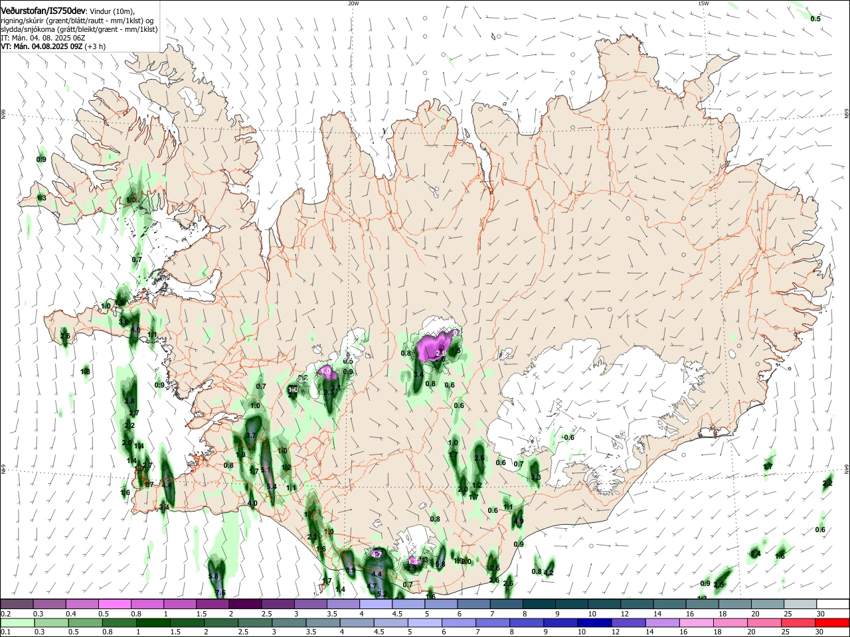Image resolution: width=850 pixels, height=637 pixels.
Task: Click the light gray 25 swatch in upper legend row
Action: (800, 604)
